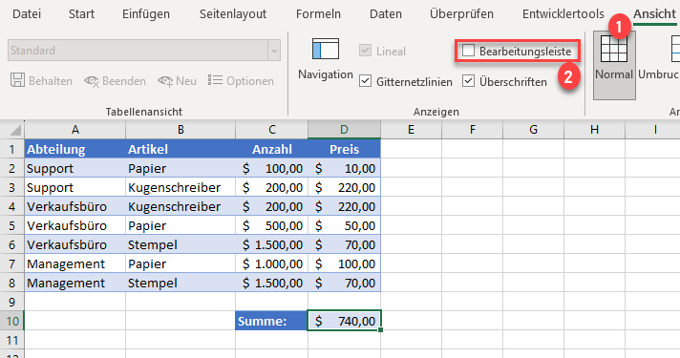Select the Daten tab

[x=386, y=14]
